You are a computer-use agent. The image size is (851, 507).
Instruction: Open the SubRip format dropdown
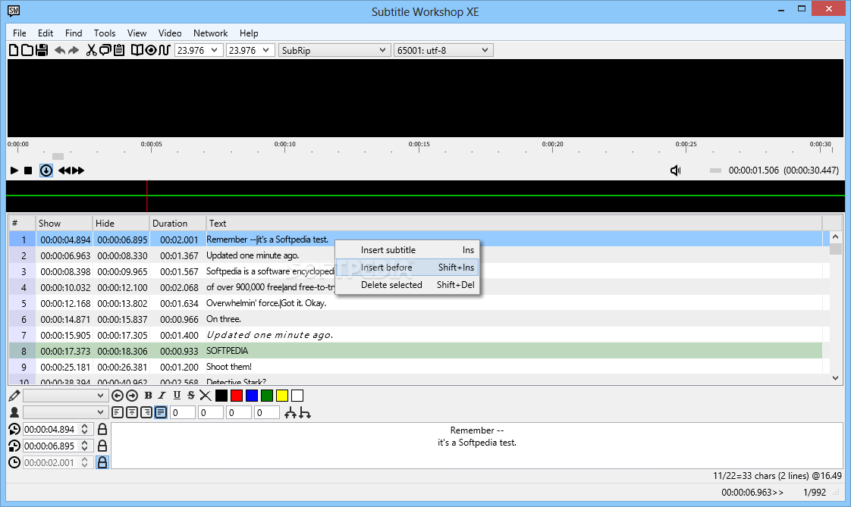pyautogui.click(x=334, y=51)
